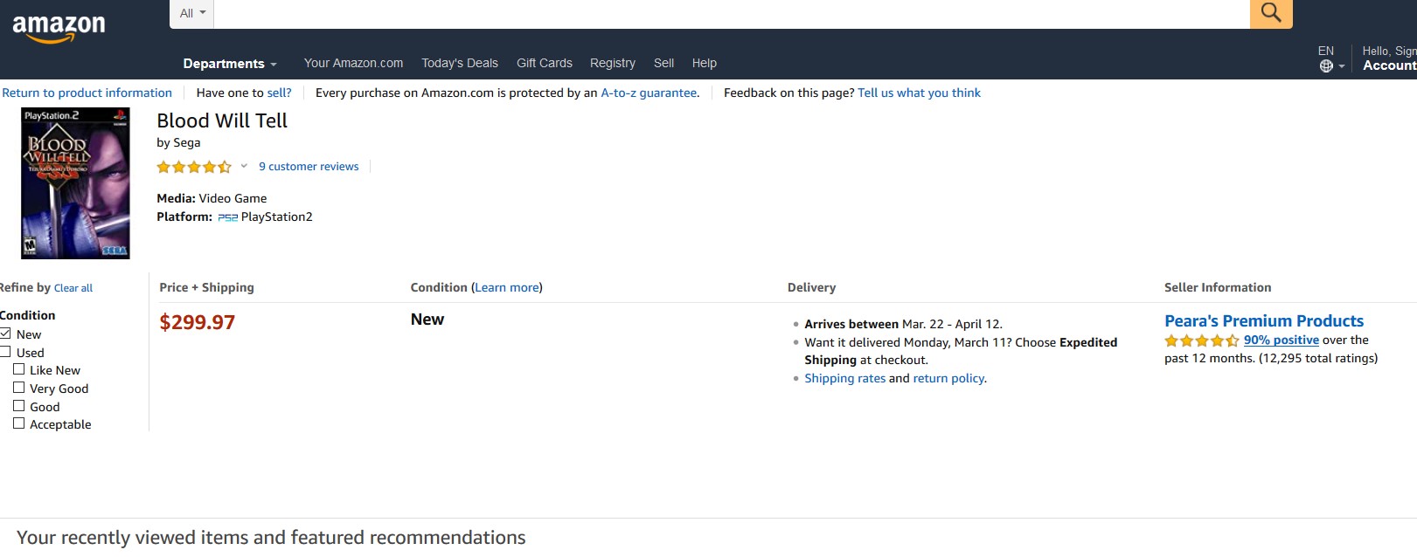Click 'Tell us what you think'
This screenshot has height=557, width=1417.
(x=919, y=93)
